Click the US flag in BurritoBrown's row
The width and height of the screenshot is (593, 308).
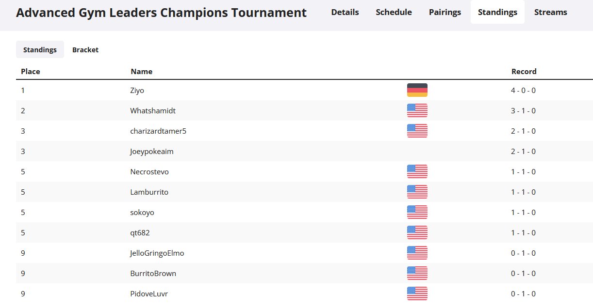[x=417, y=273]
